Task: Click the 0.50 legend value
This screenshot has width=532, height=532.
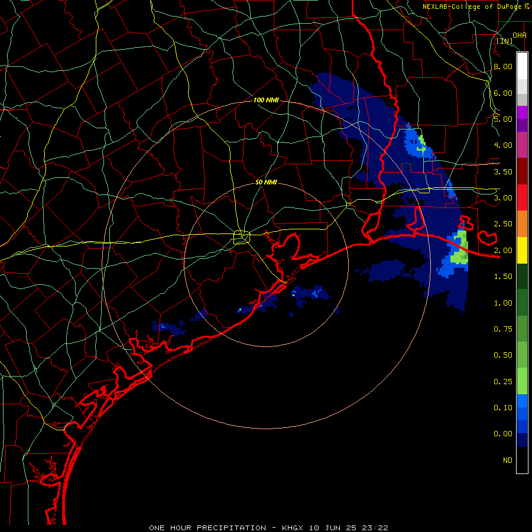Action: [503, 355]
